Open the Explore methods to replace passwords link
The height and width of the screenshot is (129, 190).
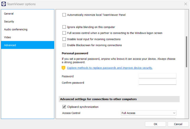click(x=110, y=68)
